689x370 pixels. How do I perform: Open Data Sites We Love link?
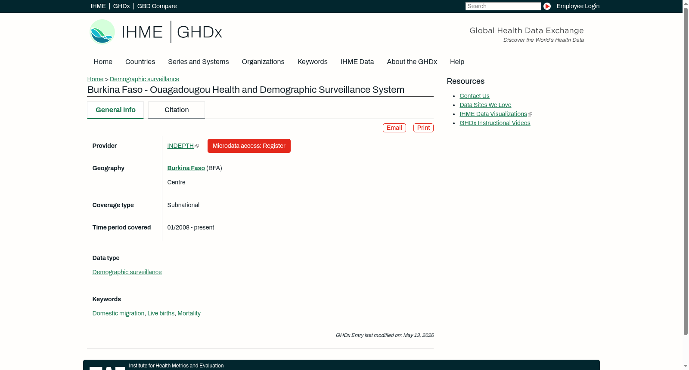[x=485, y=105]
